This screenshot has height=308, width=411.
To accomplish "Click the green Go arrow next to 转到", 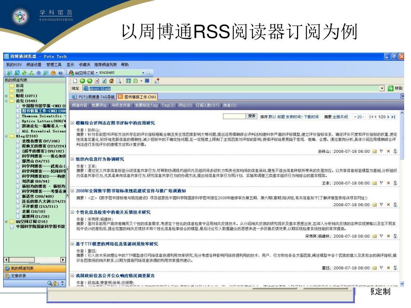I will click(x=391, y=88).
